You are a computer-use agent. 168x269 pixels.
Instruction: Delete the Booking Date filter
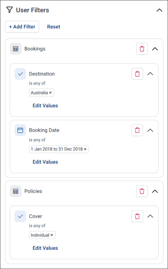(x=137, y=130)
